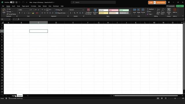This screenshot has height=104, width=185.
Task: Decrease the font size
Action: (x=38, y=10)
